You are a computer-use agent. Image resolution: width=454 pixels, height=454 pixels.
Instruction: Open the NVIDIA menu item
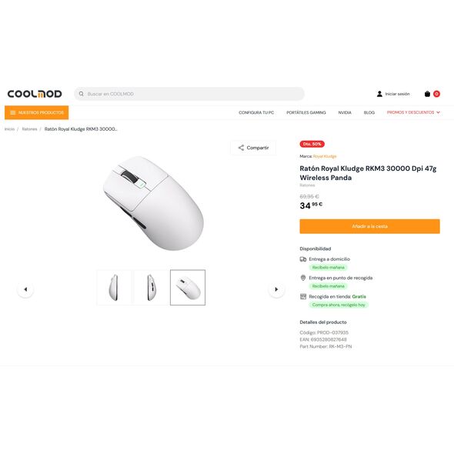pos(345,112)
